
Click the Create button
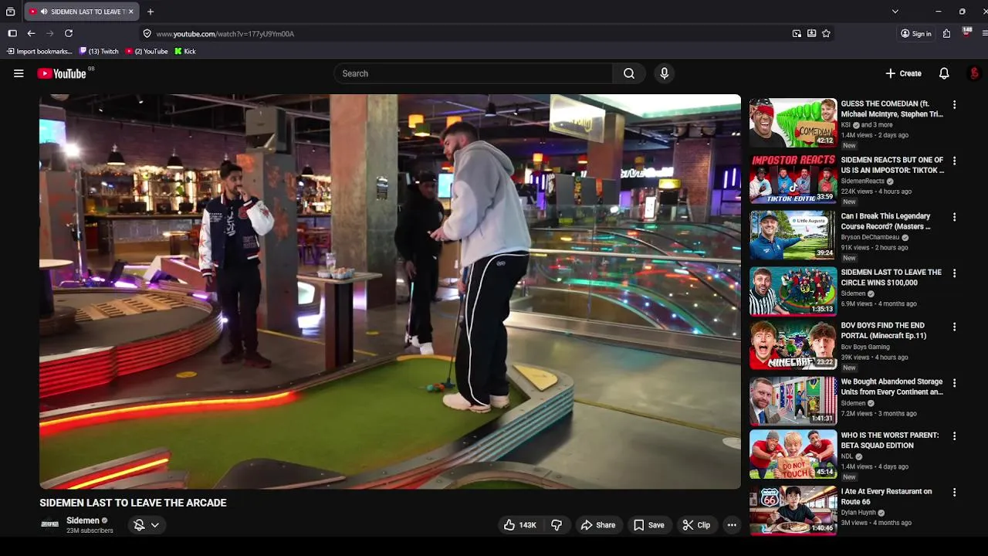click(x=903, y=73)
